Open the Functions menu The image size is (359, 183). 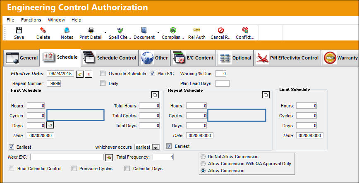point(31,20)
